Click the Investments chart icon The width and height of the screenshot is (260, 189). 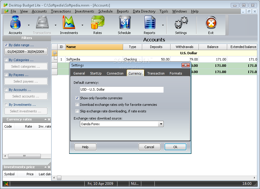tap(69, 23)
